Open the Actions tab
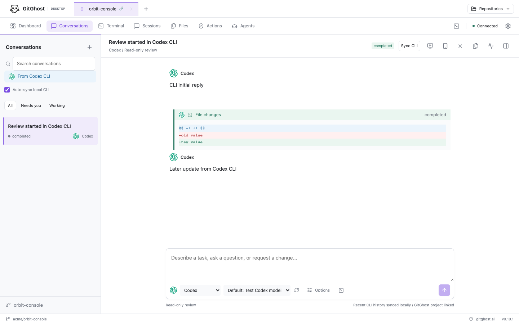519x324 pixels. (210, 26)
